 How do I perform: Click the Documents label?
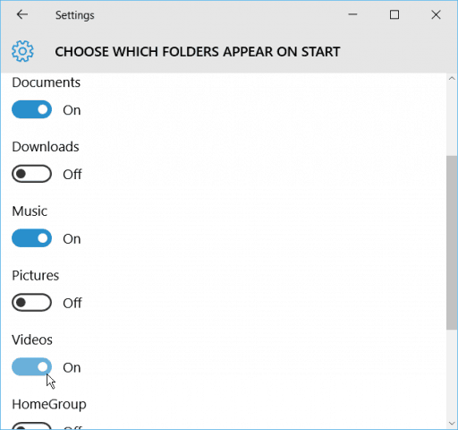click(47, 82)
